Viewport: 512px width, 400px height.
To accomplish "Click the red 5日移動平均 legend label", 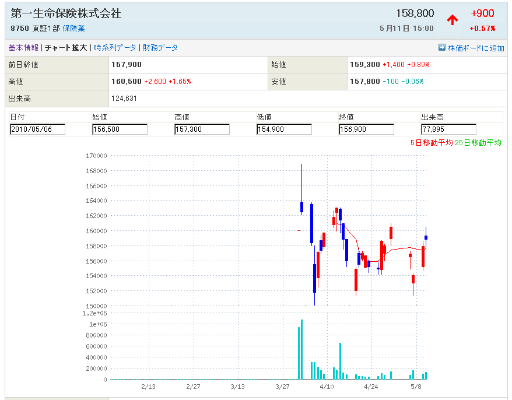I will pos(432,143).
